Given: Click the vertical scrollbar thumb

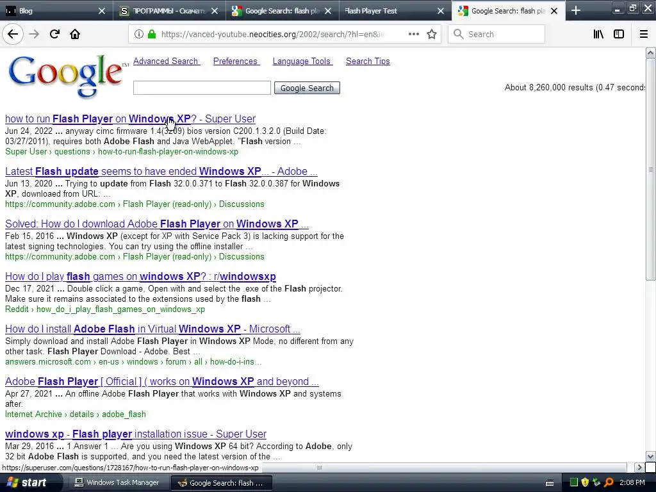Looking at the screenshot, I should click(650, 169).
